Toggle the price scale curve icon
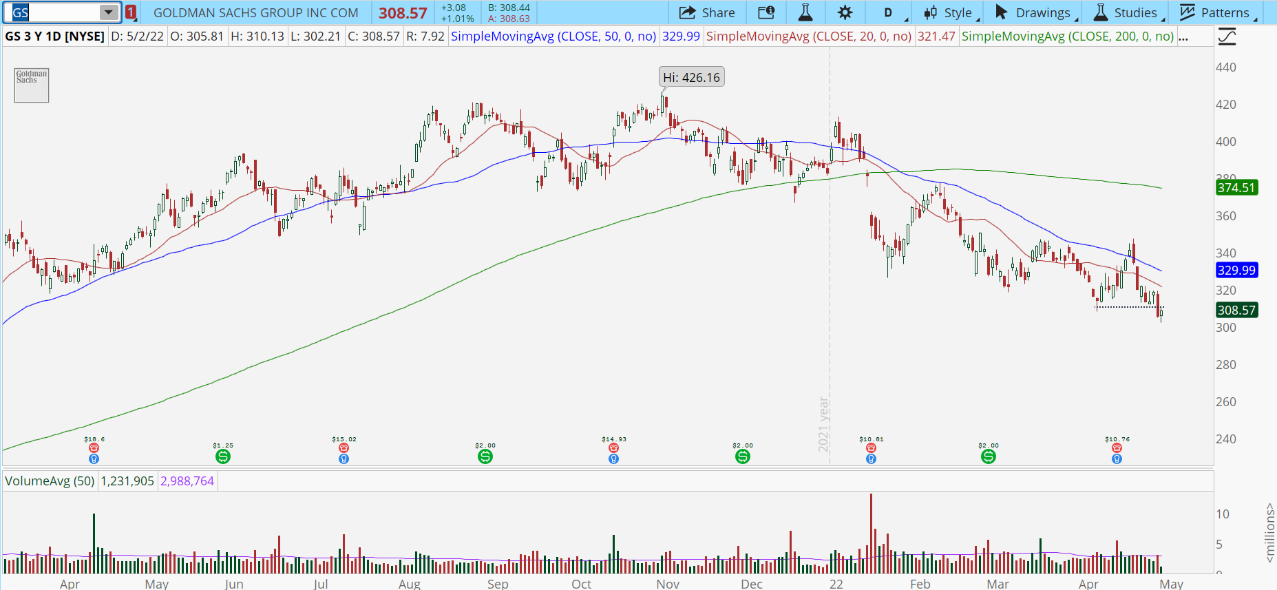The height and width of the screenshot is (590, 1277). (x=1227, y=36)
